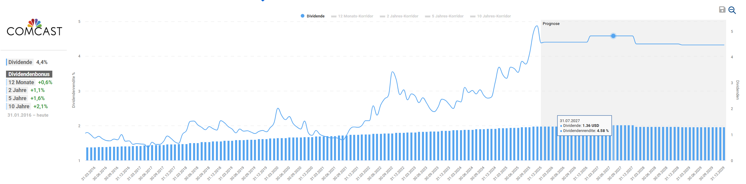The image size is (746, 184).
Task: Select the Dividende 4,4% sidebar entry
Action: 27,62
